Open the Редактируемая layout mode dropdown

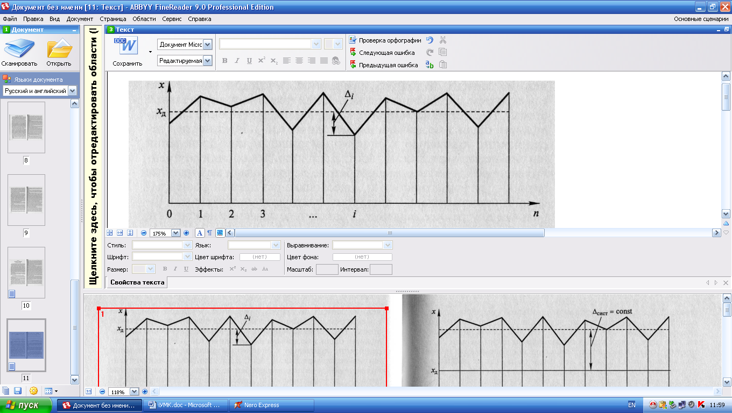[207, 61]
